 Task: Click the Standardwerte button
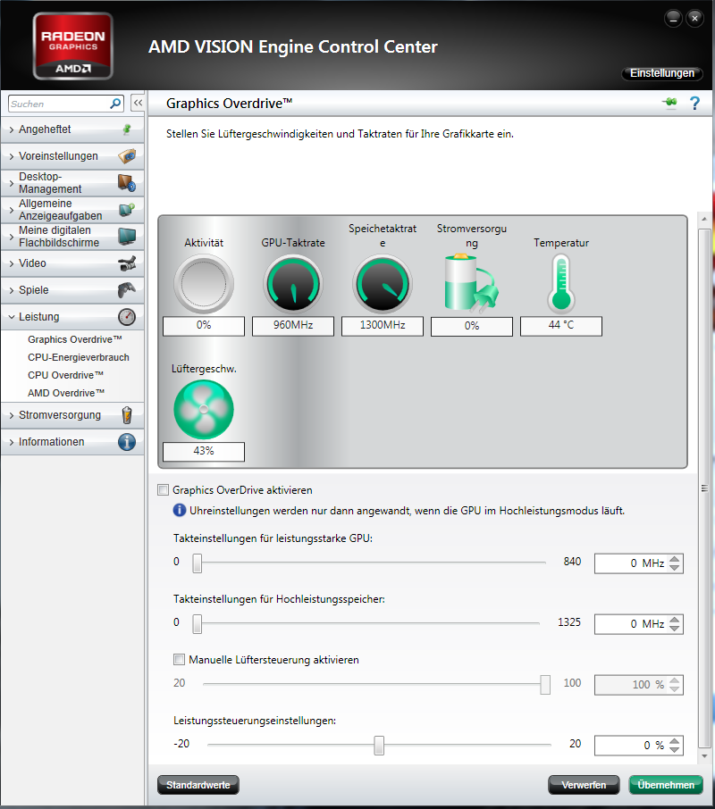coord(198,785)
